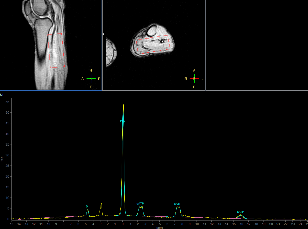308x229 pixels.
Task: Click the 1,1 voxel index label
Action: 2,95
